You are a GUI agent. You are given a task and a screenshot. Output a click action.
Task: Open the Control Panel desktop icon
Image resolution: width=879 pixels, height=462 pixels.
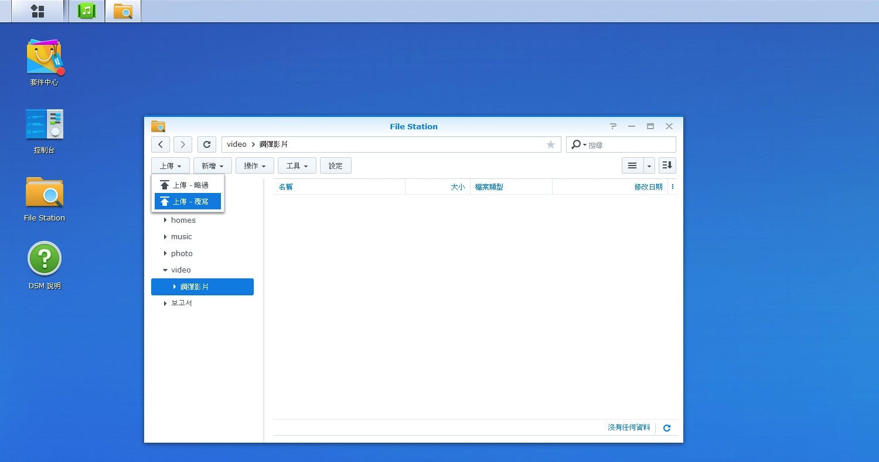point(45,125)
